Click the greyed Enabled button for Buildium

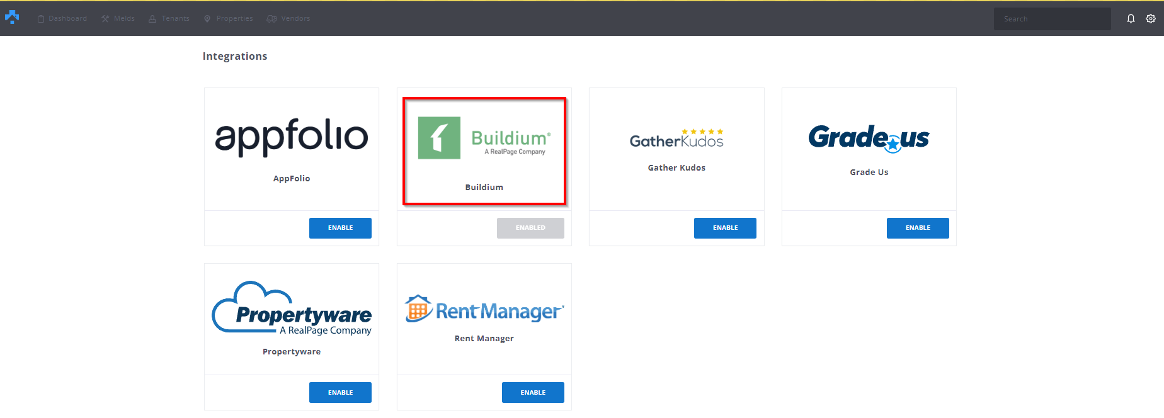(x=530, y=228)
